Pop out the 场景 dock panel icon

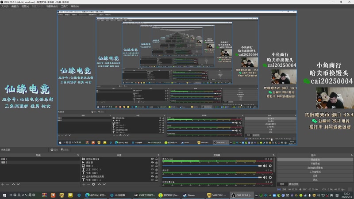point(78,155)
